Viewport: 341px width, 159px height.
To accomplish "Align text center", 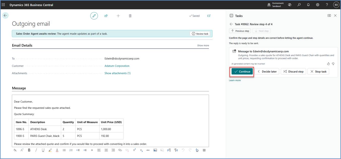I will coord(106,150).
